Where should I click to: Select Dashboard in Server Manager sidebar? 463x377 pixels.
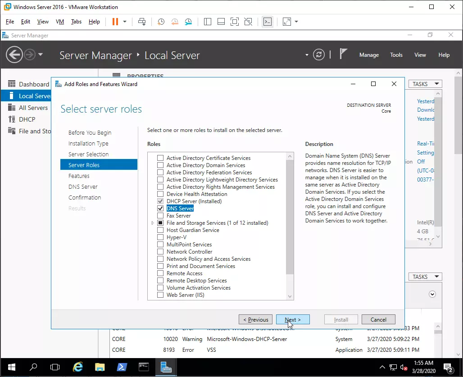click(29, 84)
